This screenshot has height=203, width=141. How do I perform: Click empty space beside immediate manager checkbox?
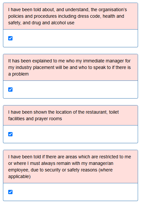coord(75,90)
